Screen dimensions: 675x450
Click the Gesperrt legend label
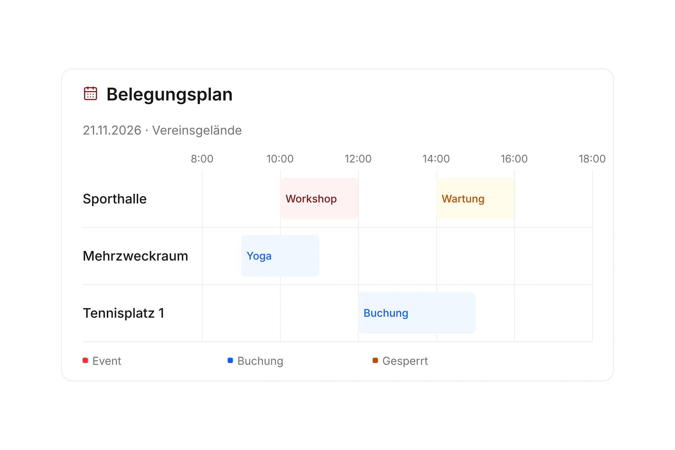(x=405, y=361)
